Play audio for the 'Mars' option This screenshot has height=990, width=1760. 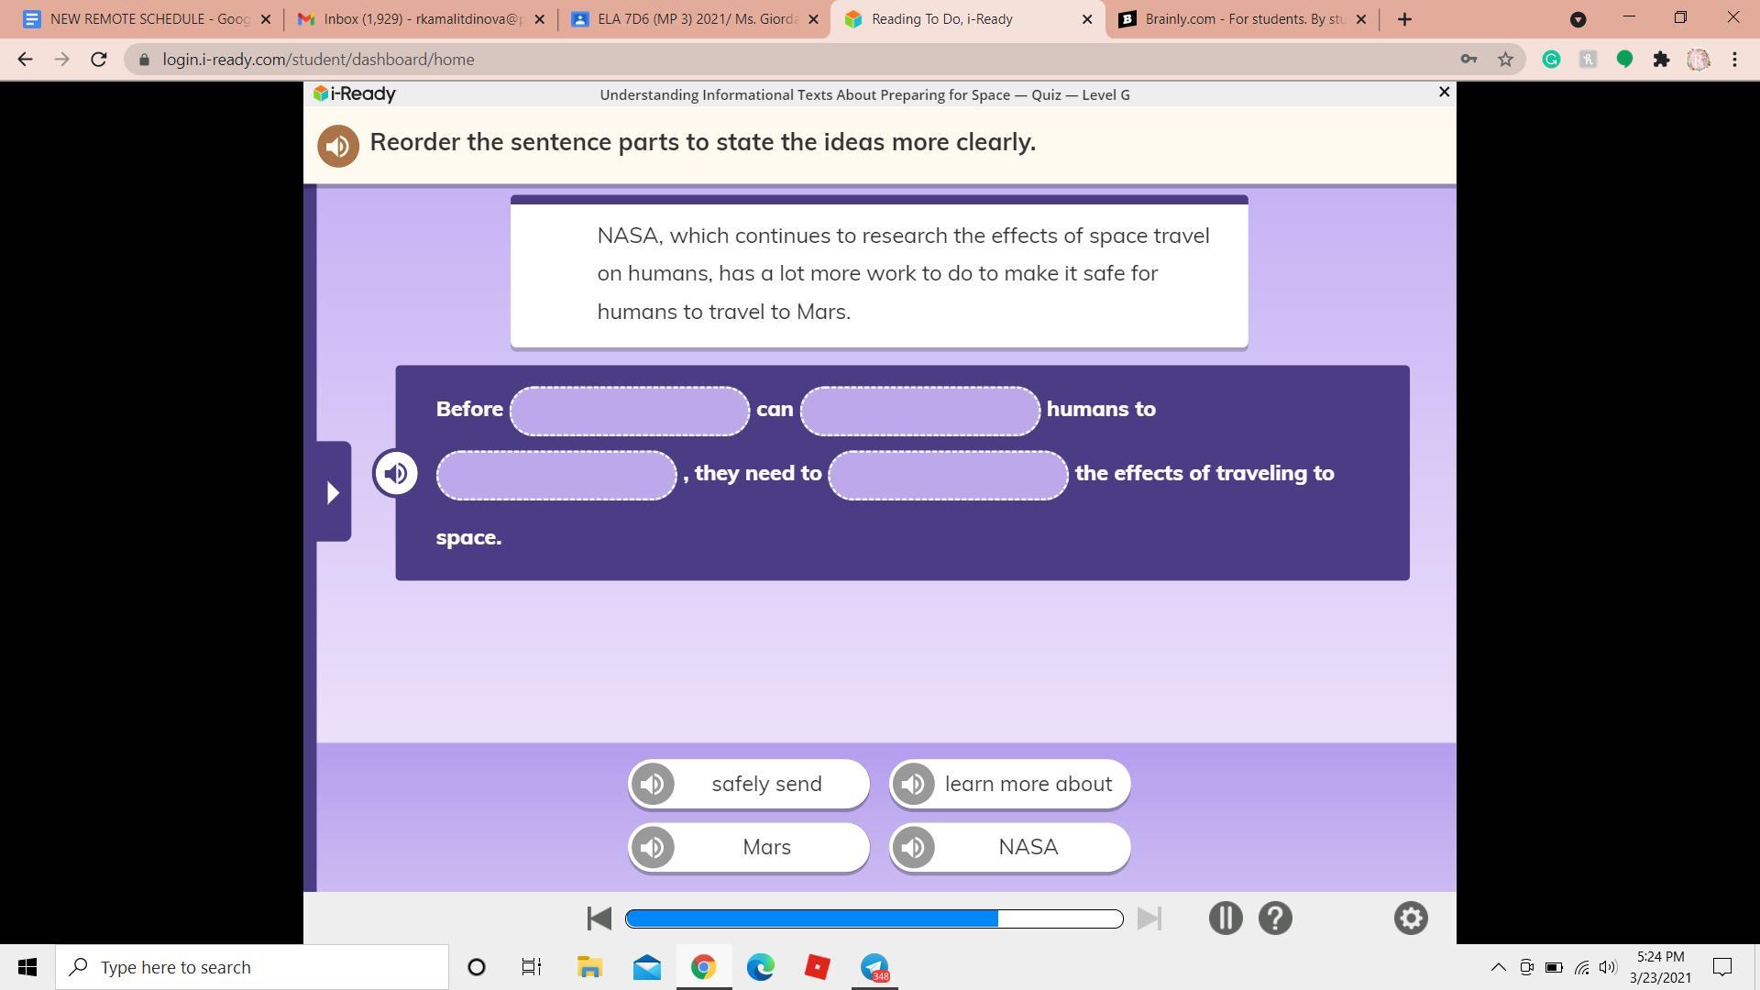[x=653, y=848]
